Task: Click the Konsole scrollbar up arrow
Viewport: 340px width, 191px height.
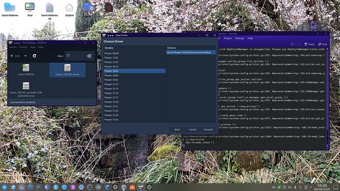Action: click(x=327, y=49)
